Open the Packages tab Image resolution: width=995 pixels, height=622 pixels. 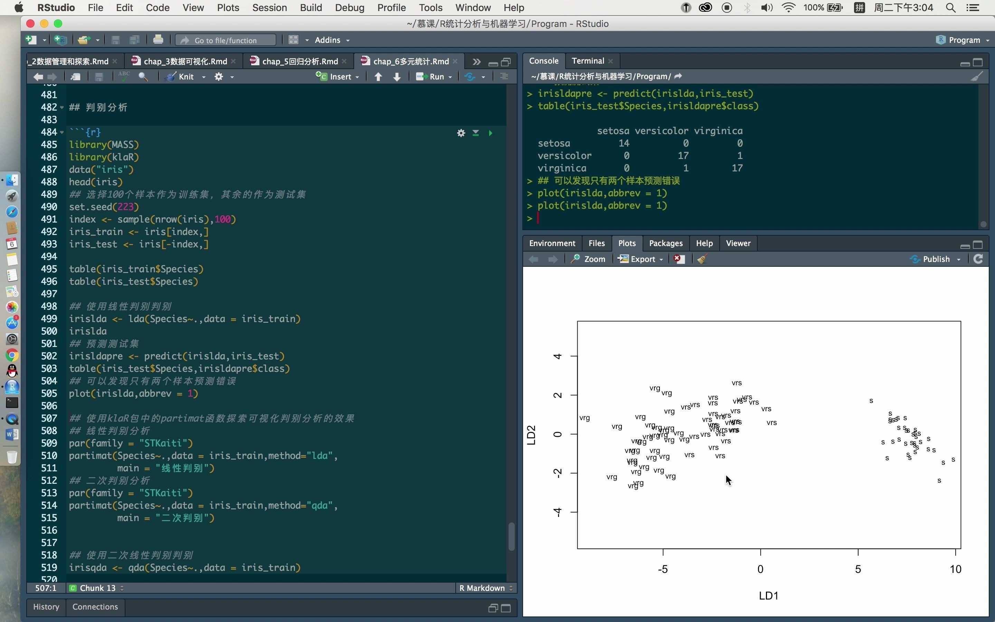click(x=665, y=243)
